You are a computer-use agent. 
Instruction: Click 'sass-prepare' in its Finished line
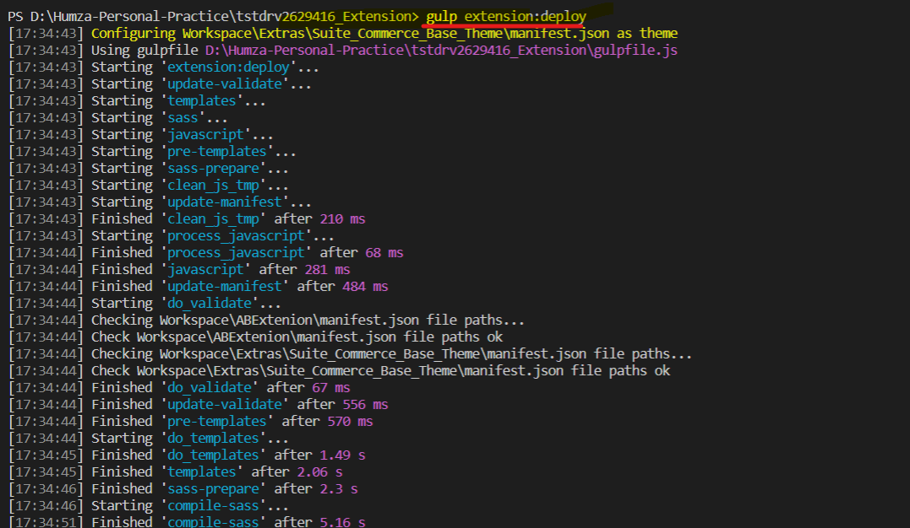click(x=213, y=488)
